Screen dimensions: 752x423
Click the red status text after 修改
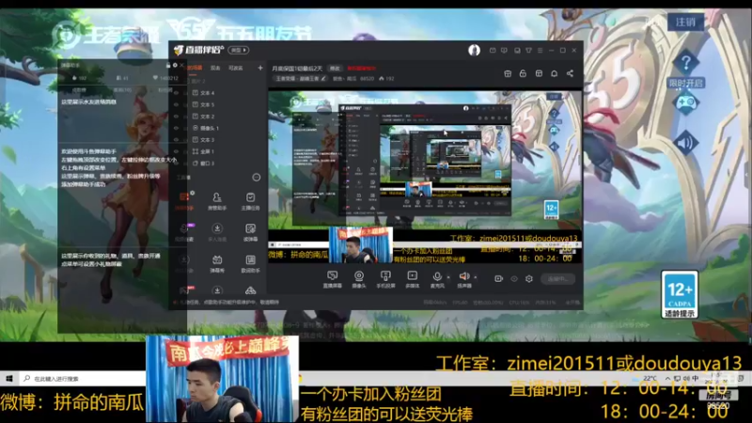[x=362, y=69]
